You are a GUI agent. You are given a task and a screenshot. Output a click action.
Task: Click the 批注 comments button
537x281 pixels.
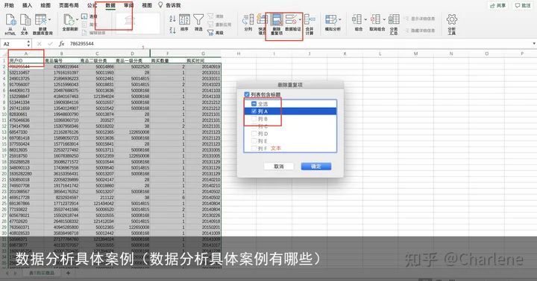pyautogui.click(x=523, y=5)
